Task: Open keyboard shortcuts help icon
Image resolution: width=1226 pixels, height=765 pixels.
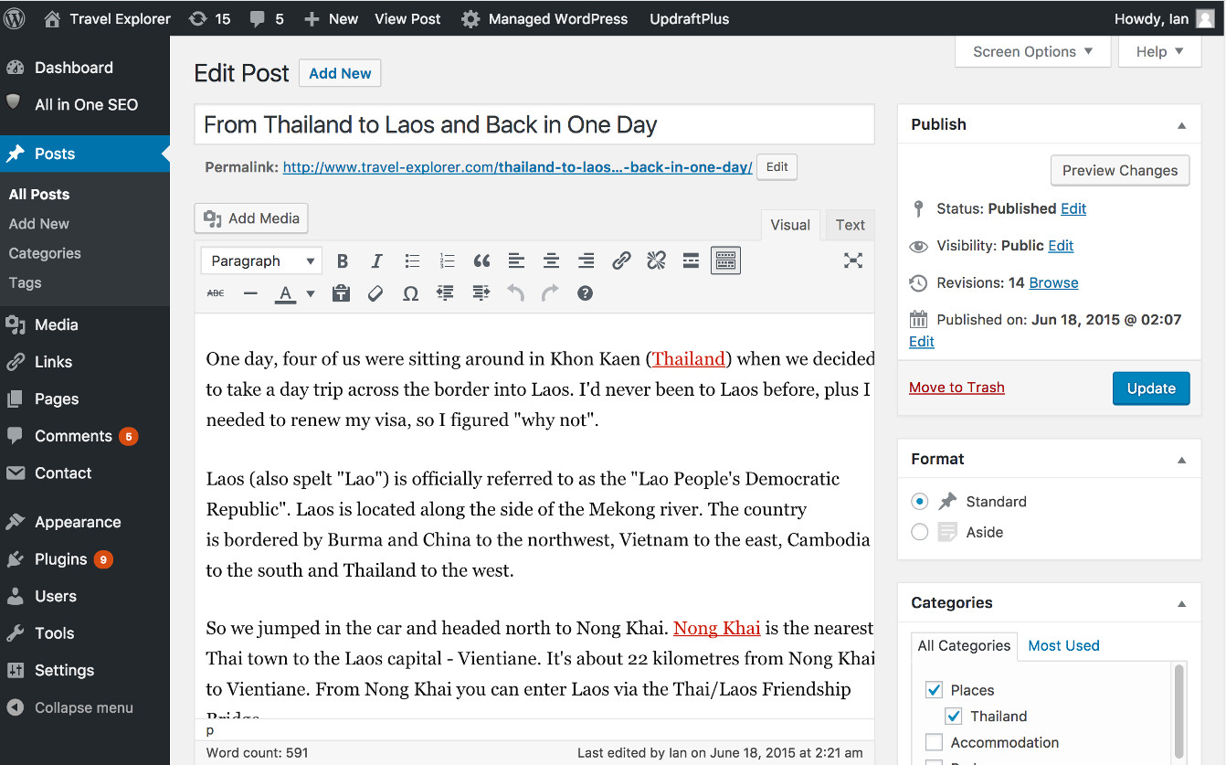Action: click(x=585, y=293)
